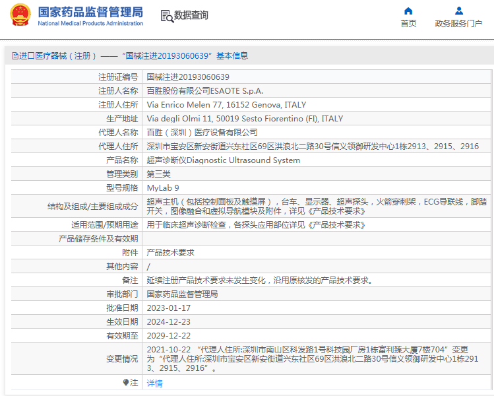Click 产品储存条件及有效期 row label

coord(98,239)
